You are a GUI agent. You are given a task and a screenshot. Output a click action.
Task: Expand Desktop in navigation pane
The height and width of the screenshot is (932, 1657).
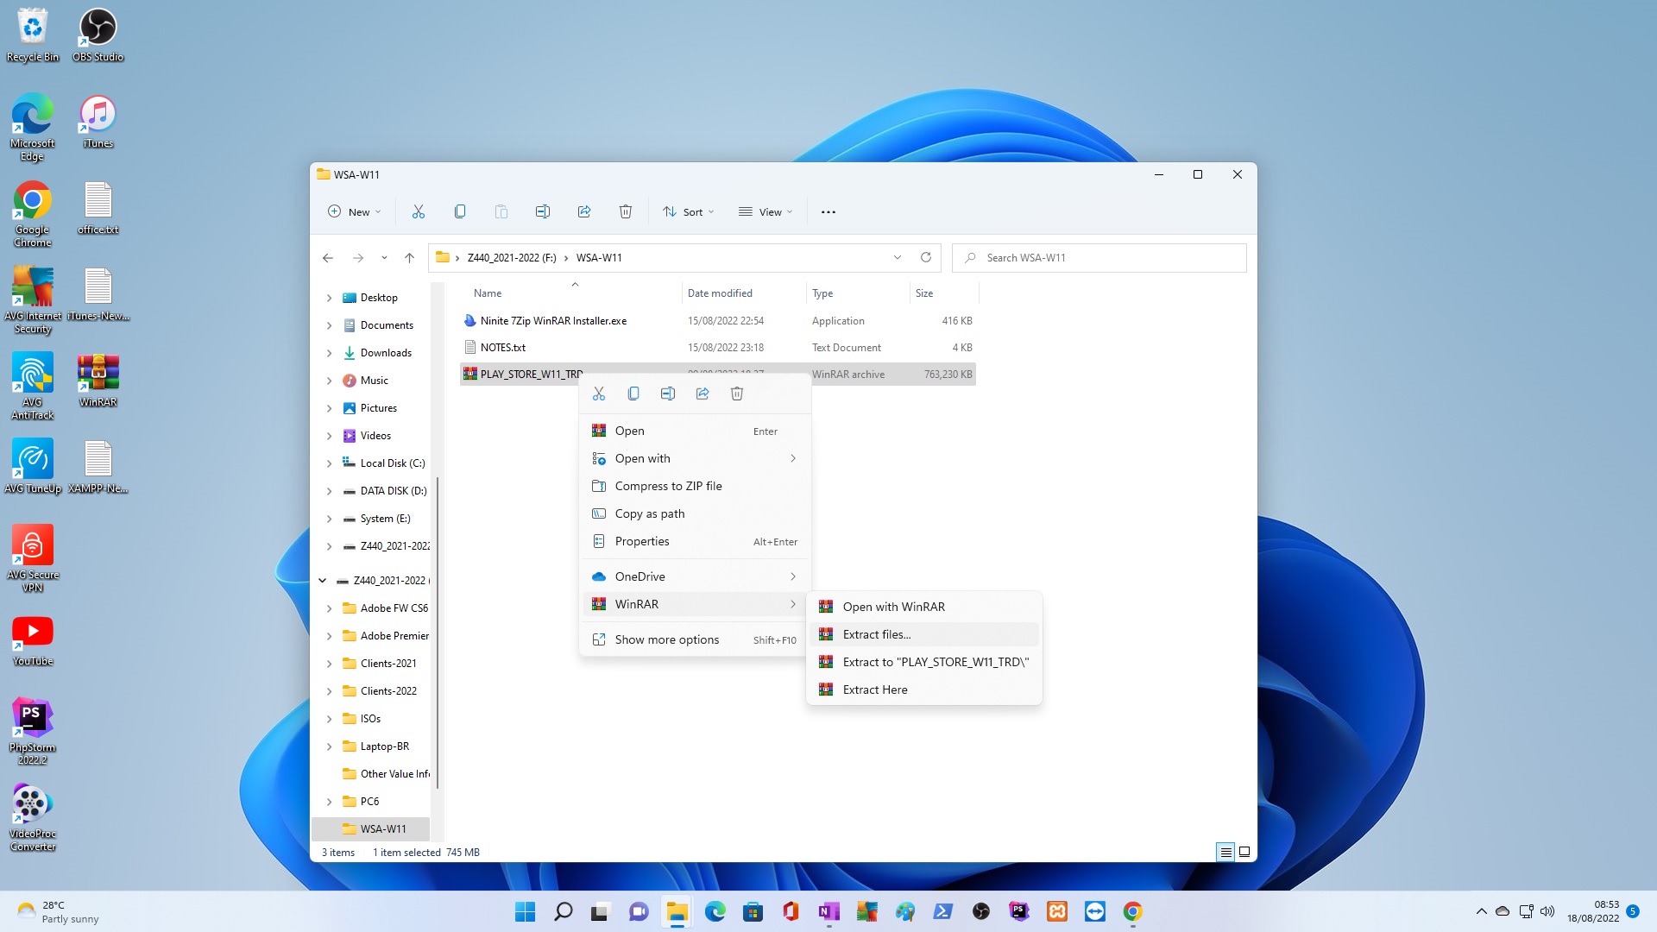[x=329, y=298]
